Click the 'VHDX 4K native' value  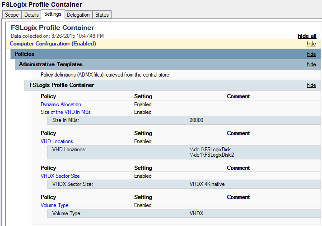207,184
